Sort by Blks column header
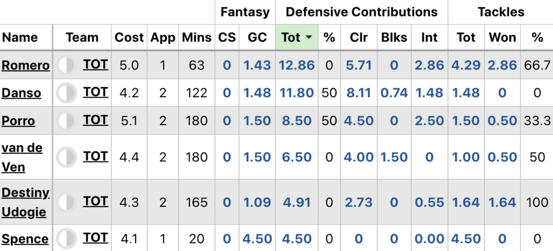 [394, 38]
